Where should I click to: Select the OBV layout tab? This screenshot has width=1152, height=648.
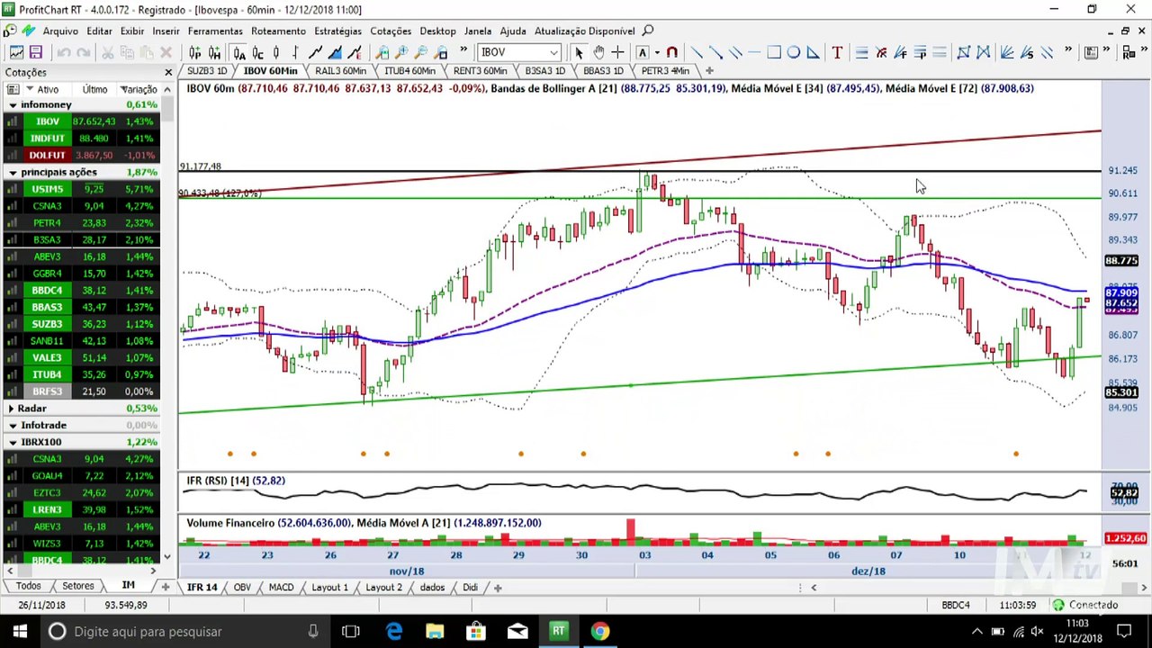point(242,587)
